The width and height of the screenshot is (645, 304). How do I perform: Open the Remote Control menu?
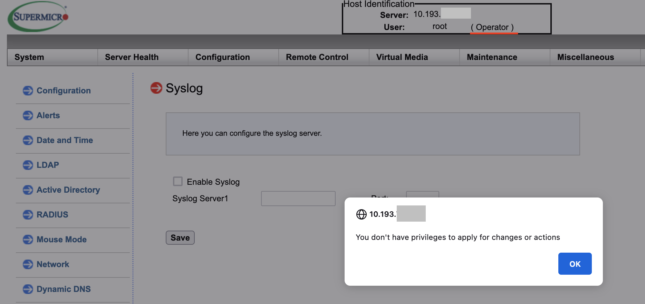[324, 57]
